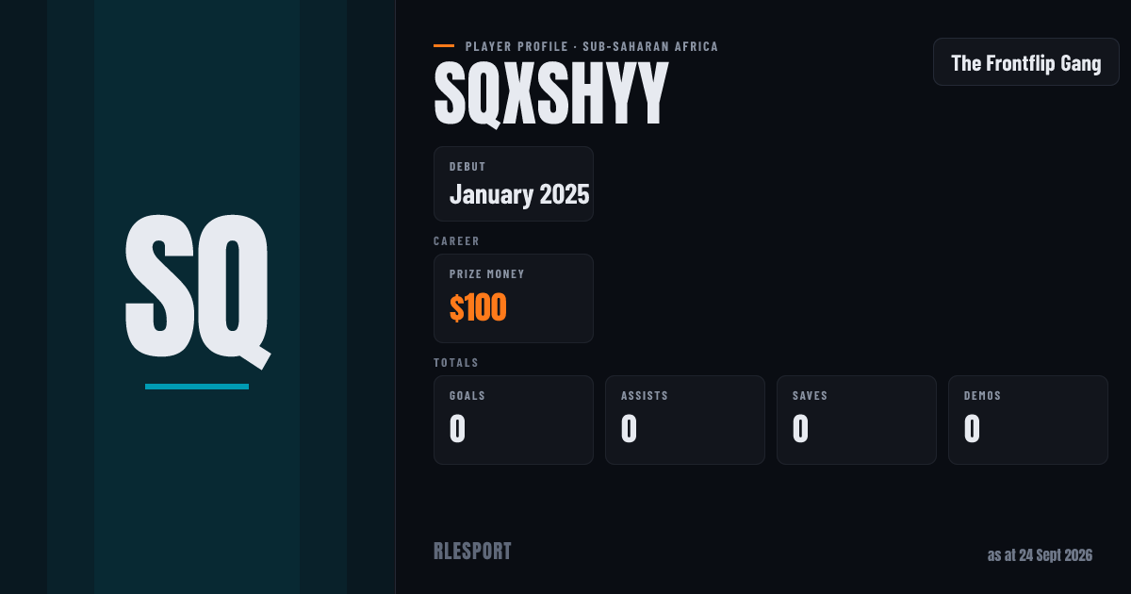Select the Demos stat card

(x=1028, y=420)
